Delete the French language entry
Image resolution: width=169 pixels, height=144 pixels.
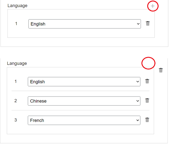(x=147, y=120)
